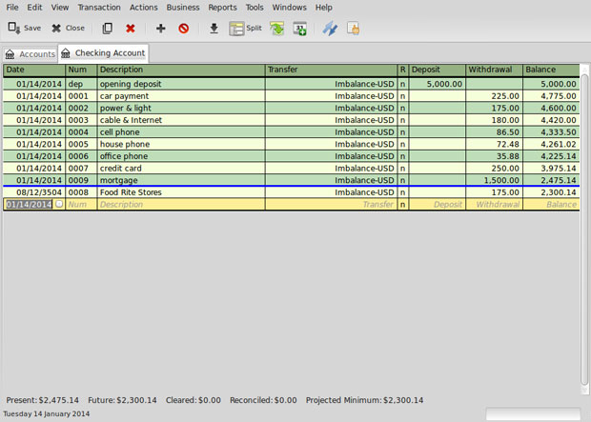The width and height of the screenshot is (591, 422).
Task: Click the Blank transaction down-arrow icon
Action: 214,29
